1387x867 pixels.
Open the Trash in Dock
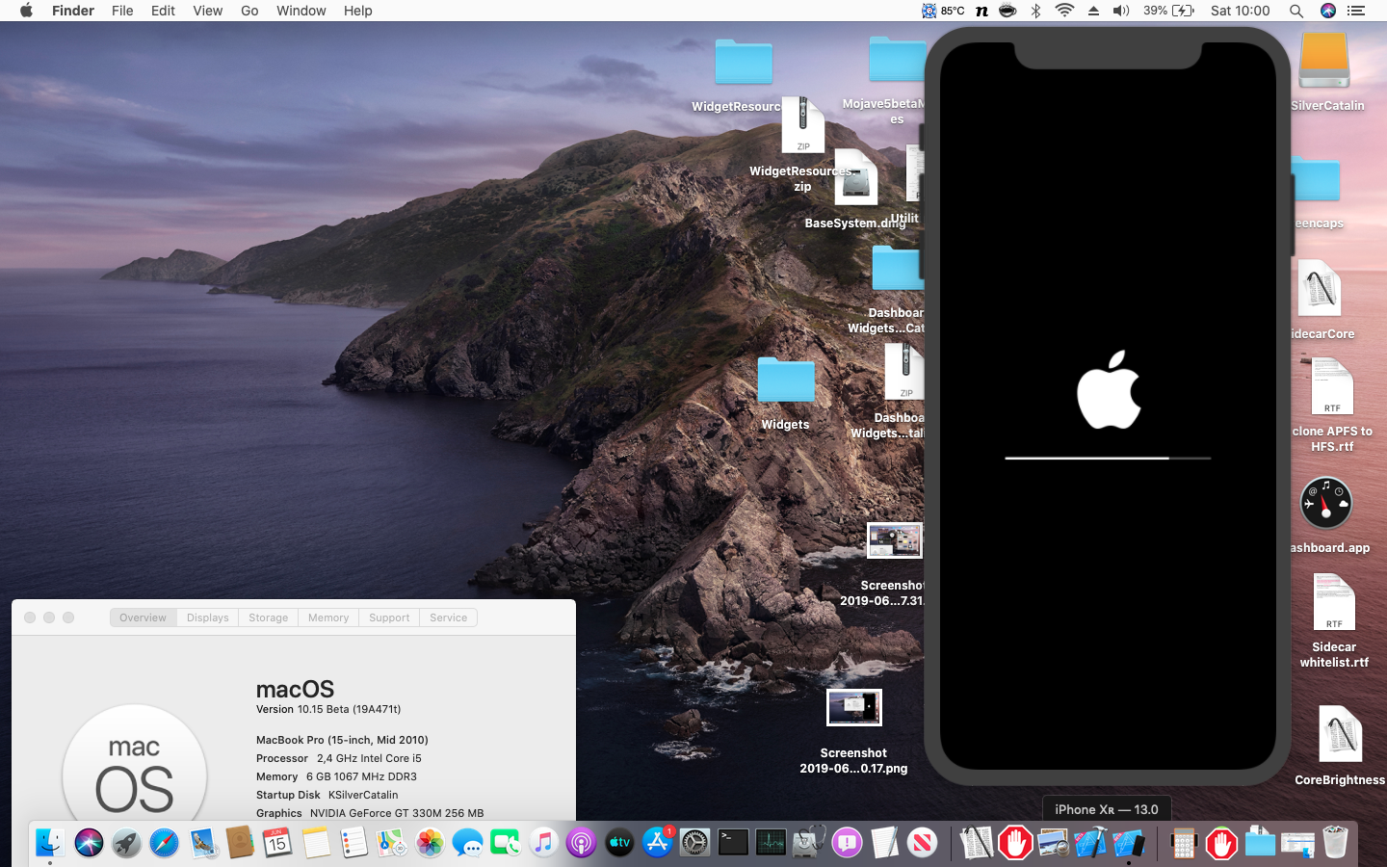point(1335,843)
